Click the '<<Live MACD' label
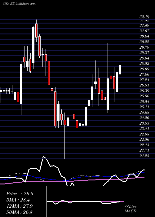 131,209
